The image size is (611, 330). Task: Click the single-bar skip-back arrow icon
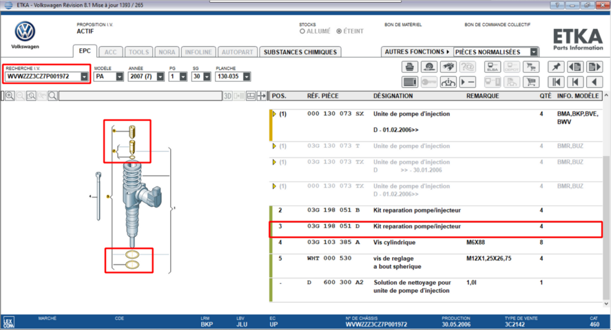(x=575, y=82)
